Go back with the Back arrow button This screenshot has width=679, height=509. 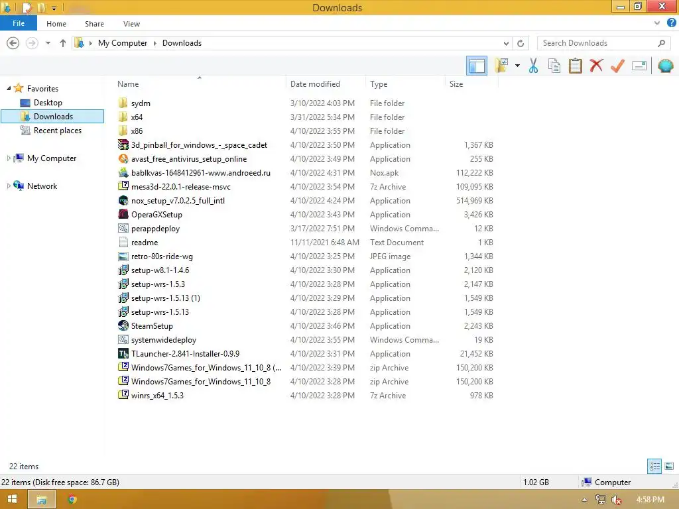[13, 43]
